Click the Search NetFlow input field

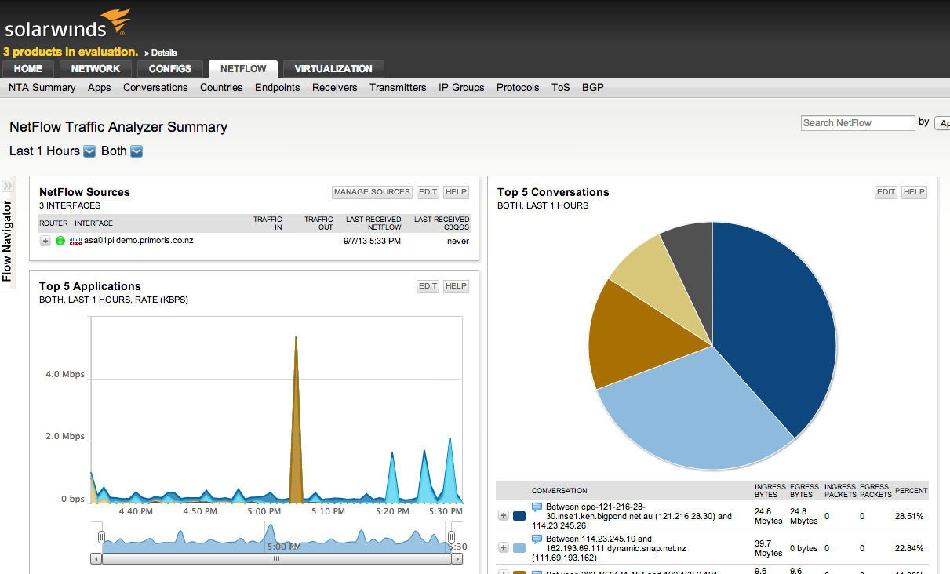[x=858, y=123]
